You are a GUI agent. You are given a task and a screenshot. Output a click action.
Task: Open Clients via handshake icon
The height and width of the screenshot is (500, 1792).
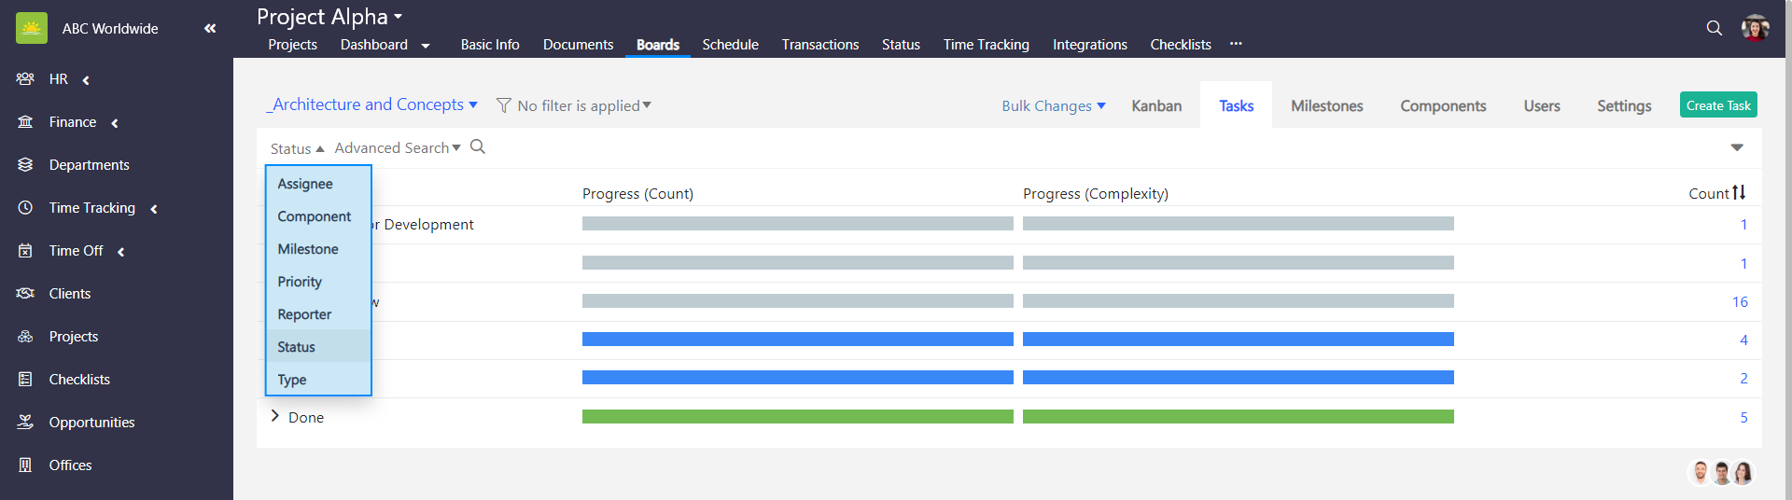pyautogui.click(x=25, y=294)
